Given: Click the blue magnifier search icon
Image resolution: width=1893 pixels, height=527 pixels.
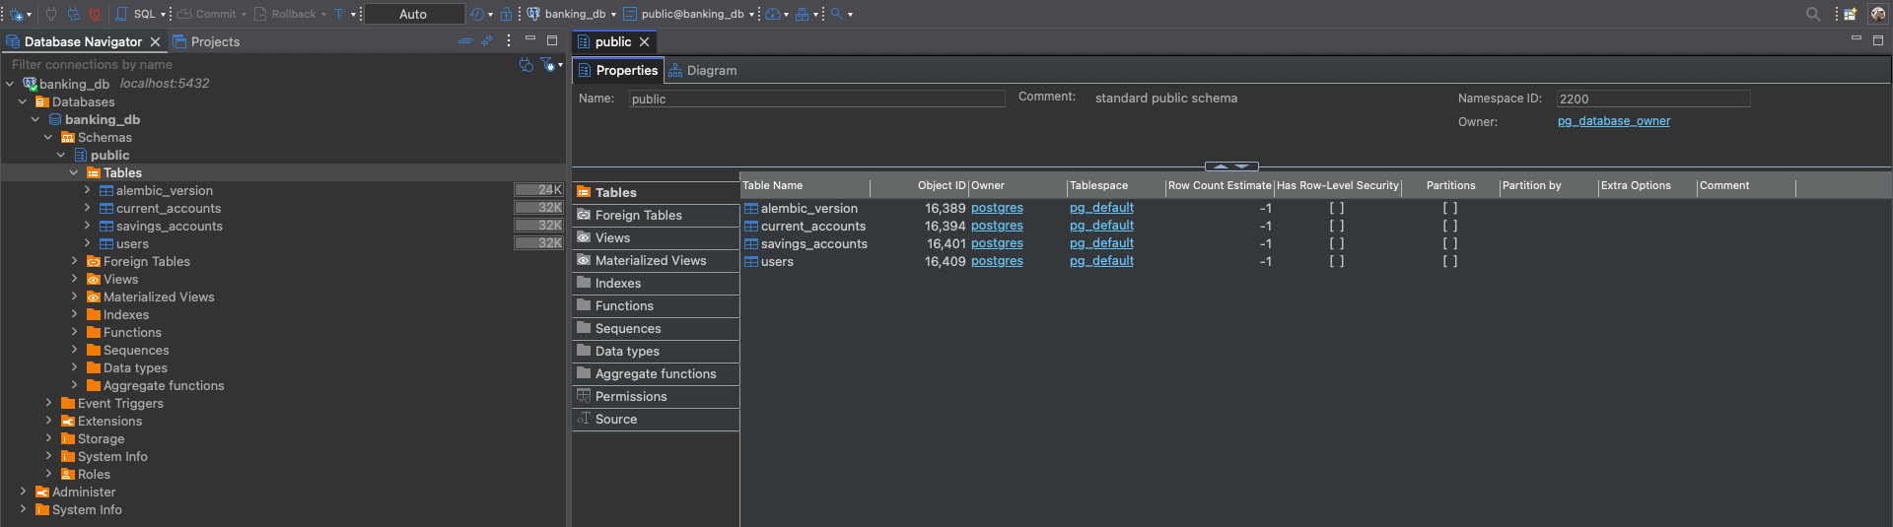Looking at the screenshot, I should (836, 14).
